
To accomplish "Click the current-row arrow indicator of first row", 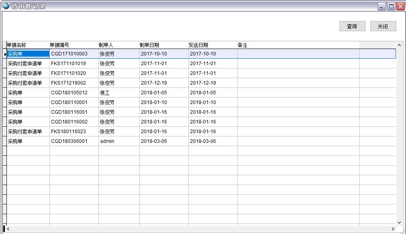I will (x=5, y=54).
